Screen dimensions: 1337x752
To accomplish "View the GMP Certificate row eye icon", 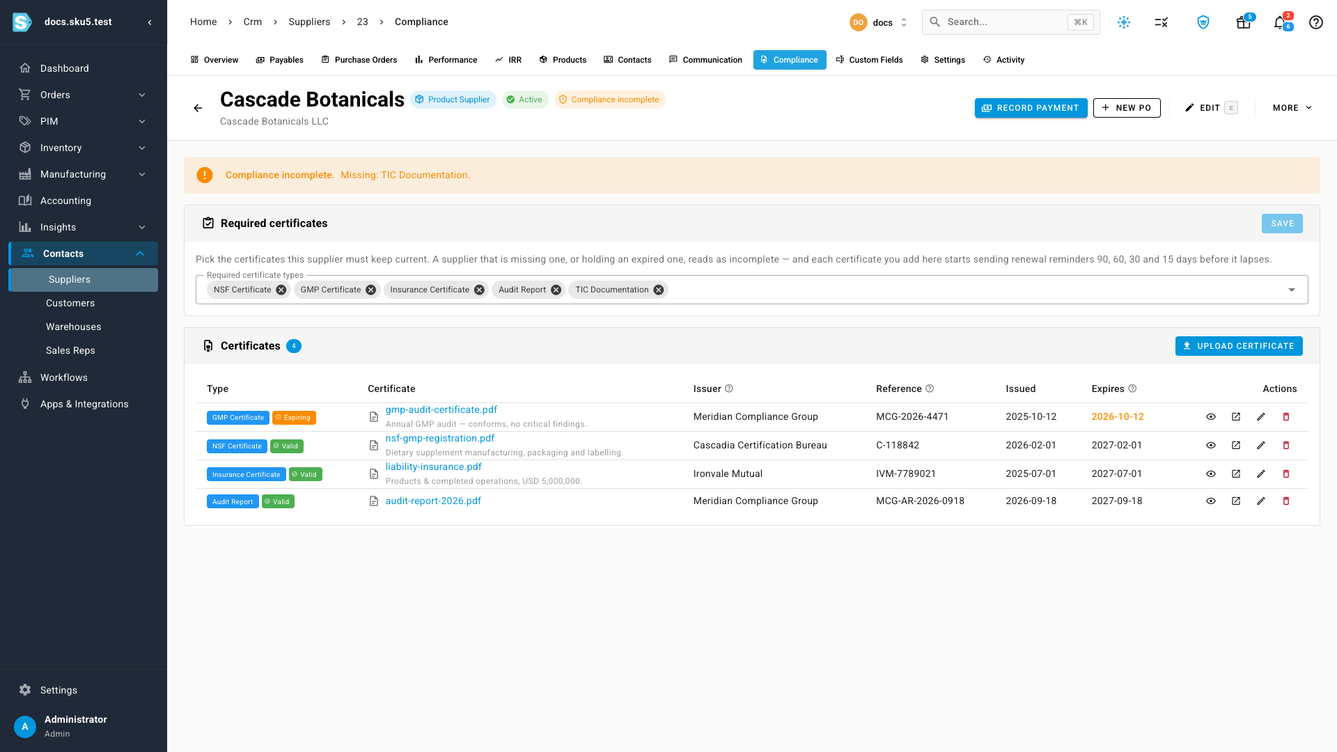I will 1211,417.
